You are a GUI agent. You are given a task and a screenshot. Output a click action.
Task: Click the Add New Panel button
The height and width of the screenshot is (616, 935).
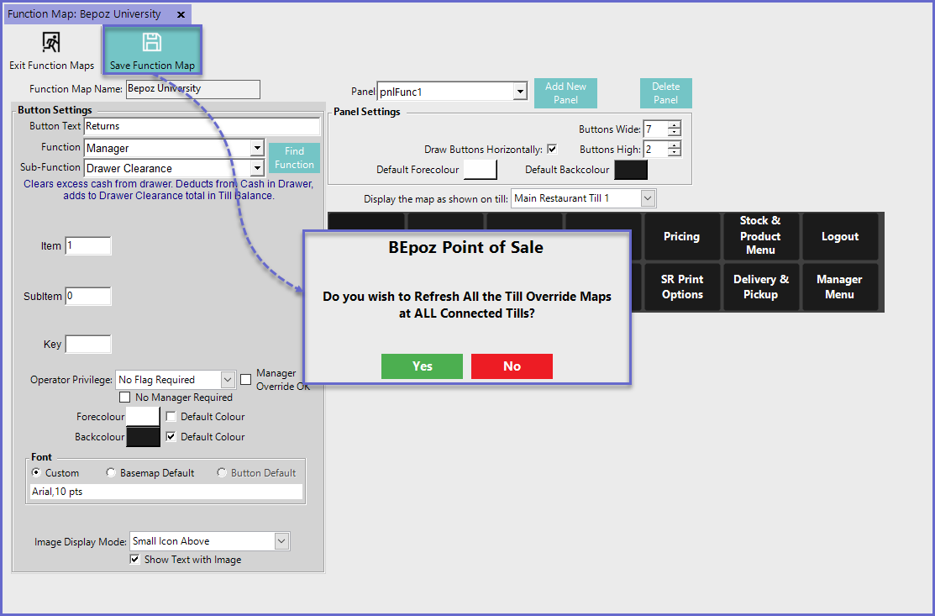pyautogui.click(x=565, y=92)
